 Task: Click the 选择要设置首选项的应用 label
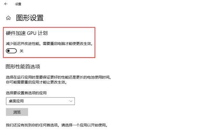pyautogui.click(x=26, y=93)
